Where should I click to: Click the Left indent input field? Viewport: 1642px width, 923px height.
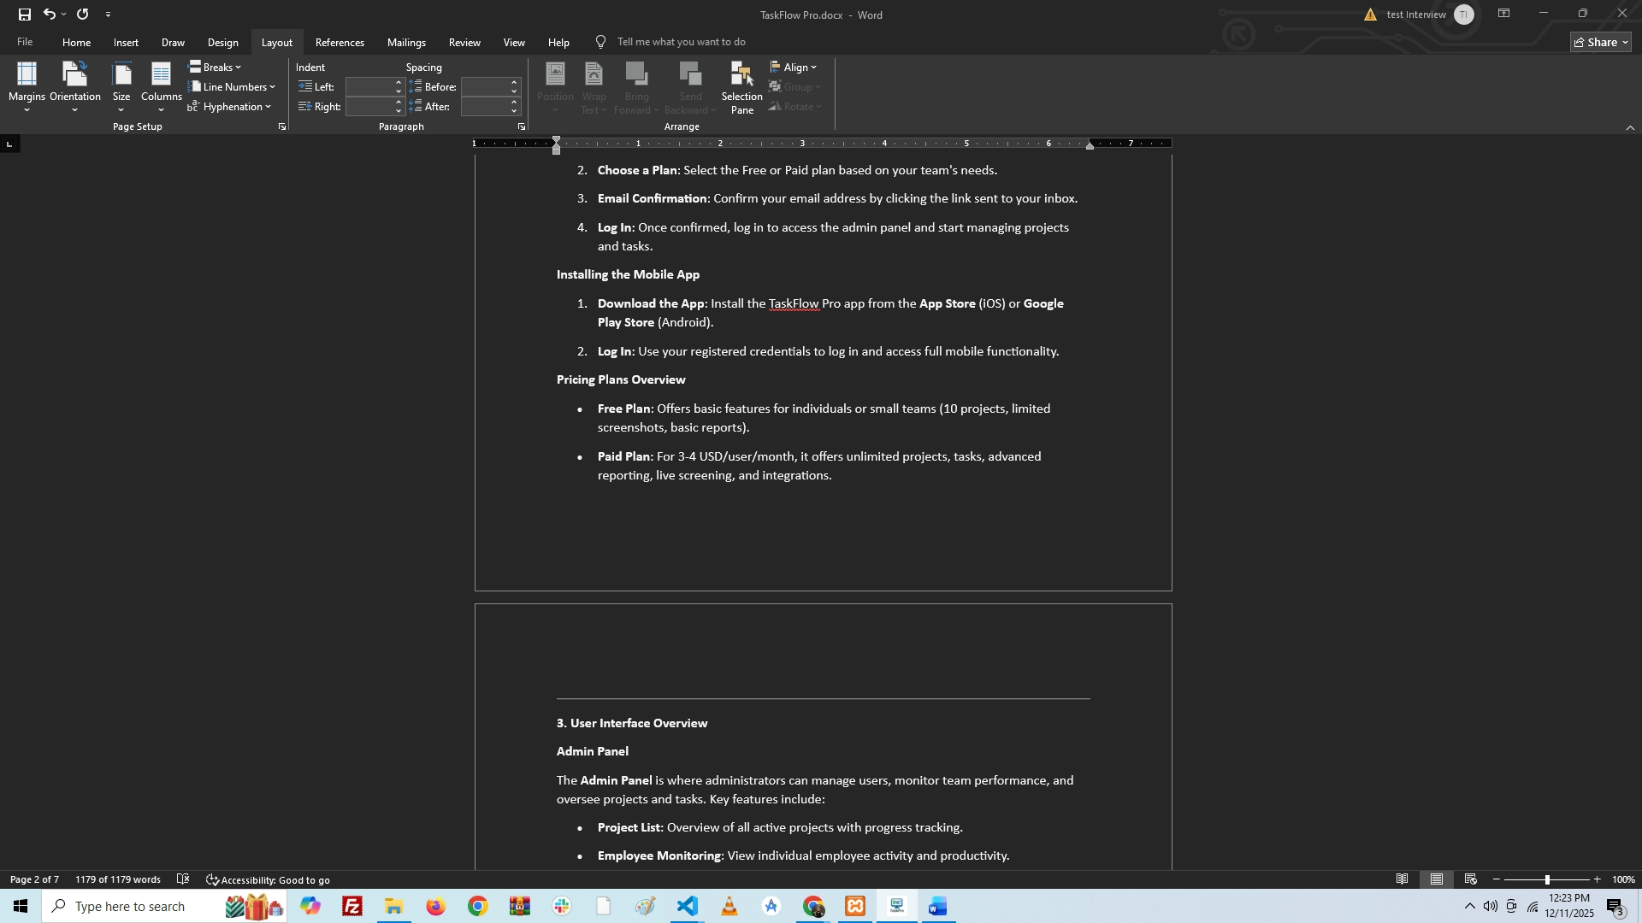(369, 86)
